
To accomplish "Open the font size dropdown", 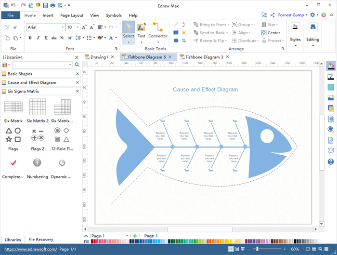I will click(78, 27).
